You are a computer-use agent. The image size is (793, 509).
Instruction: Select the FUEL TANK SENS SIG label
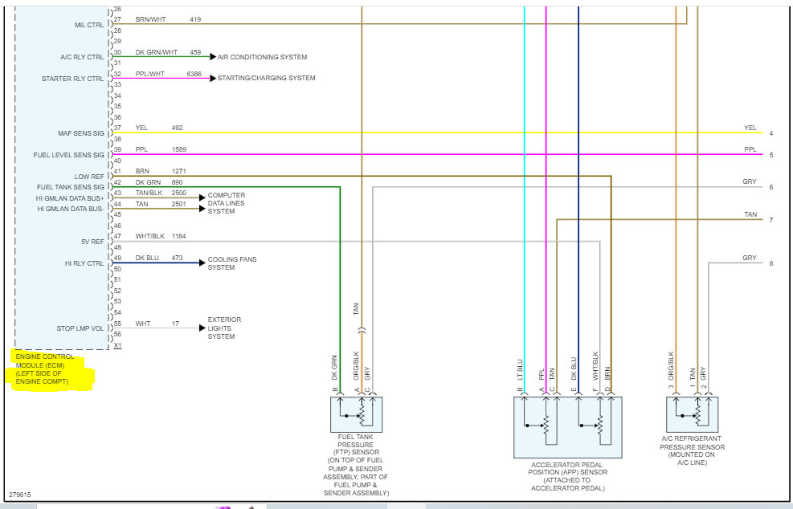click(70, 187)
